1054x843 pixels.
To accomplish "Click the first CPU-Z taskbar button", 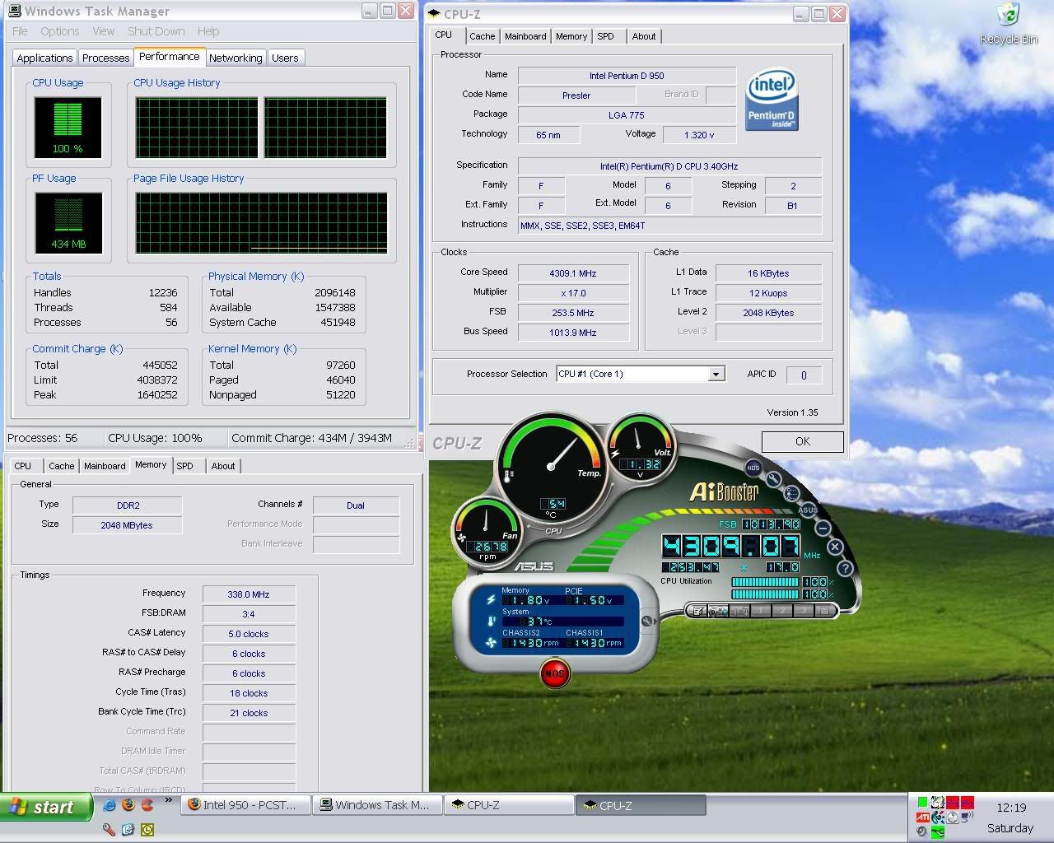I will (509, 805).
